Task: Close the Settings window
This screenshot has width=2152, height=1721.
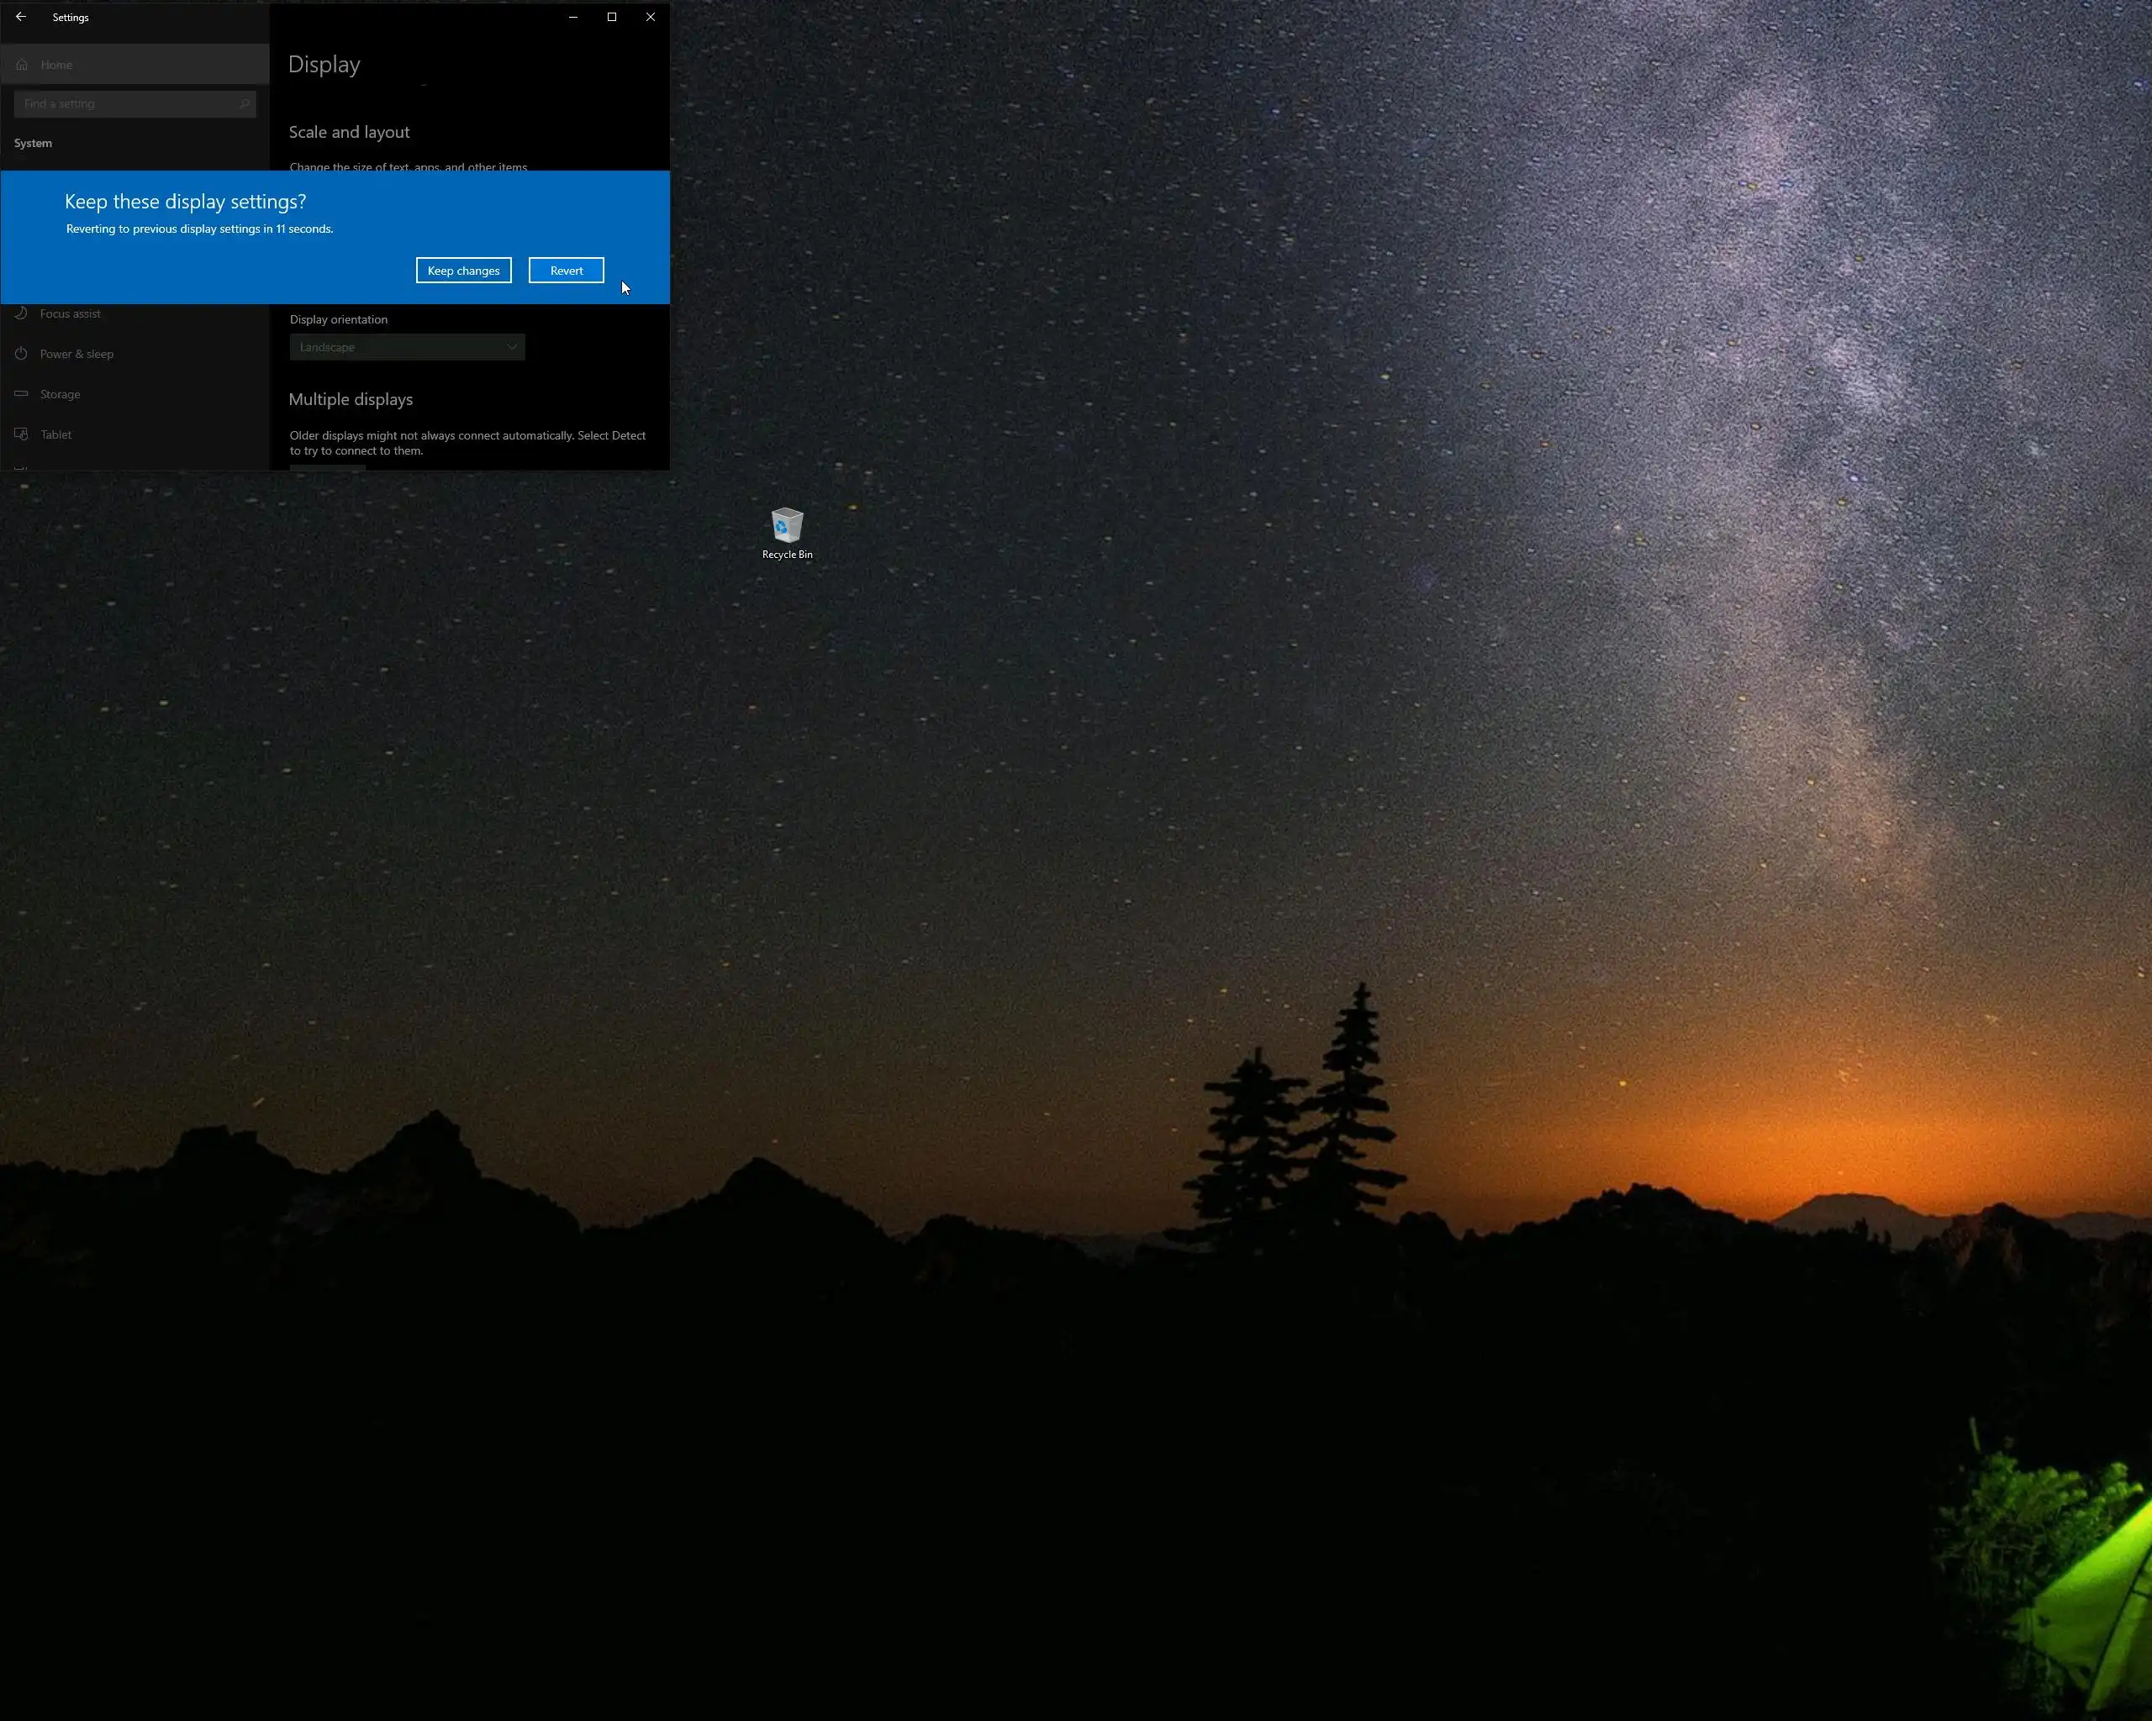Action: point(651,17)
